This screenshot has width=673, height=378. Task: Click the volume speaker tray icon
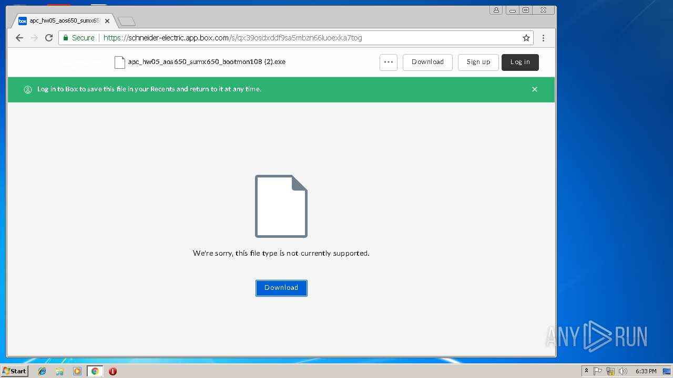pyautogui.click(x=623, y=371)
